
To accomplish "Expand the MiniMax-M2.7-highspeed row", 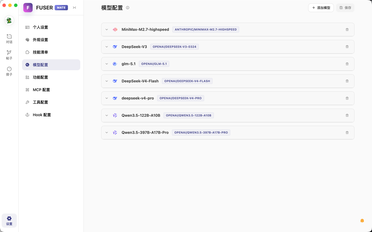I will pyautogui.click(x=107, y=30).
